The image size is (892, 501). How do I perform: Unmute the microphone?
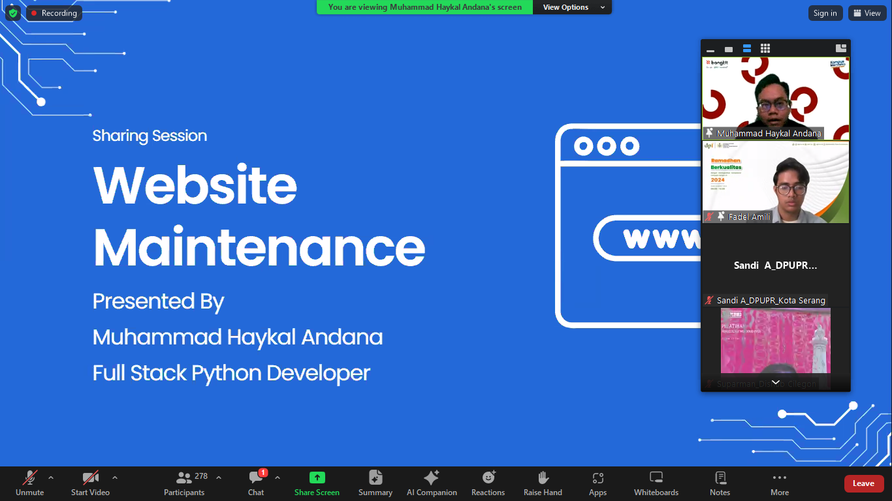(x=29, y=483)
